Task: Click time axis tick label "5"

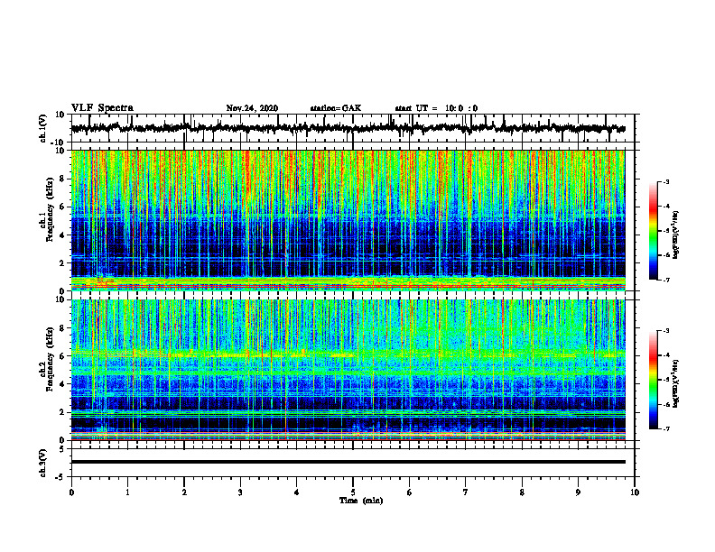Action: click(353, 492)
